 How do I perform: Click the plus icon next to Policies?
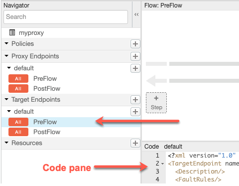point(135,44)
